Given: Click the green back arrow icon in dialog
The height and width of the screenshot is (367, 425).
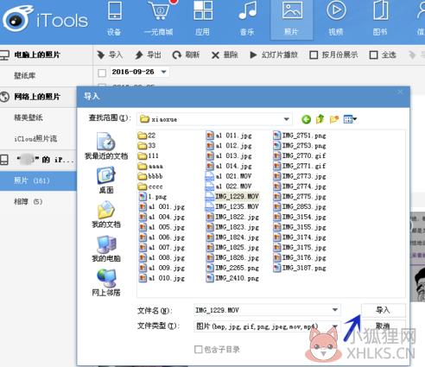Looking at the screenshot, I should 306,119.
